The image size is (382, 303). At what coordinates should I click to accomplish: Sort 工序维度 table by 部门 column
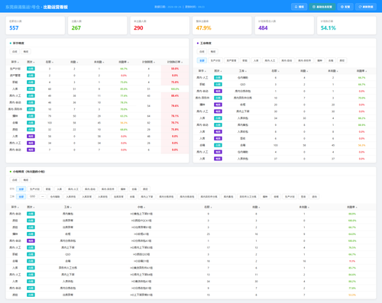(x=202, y=71)
